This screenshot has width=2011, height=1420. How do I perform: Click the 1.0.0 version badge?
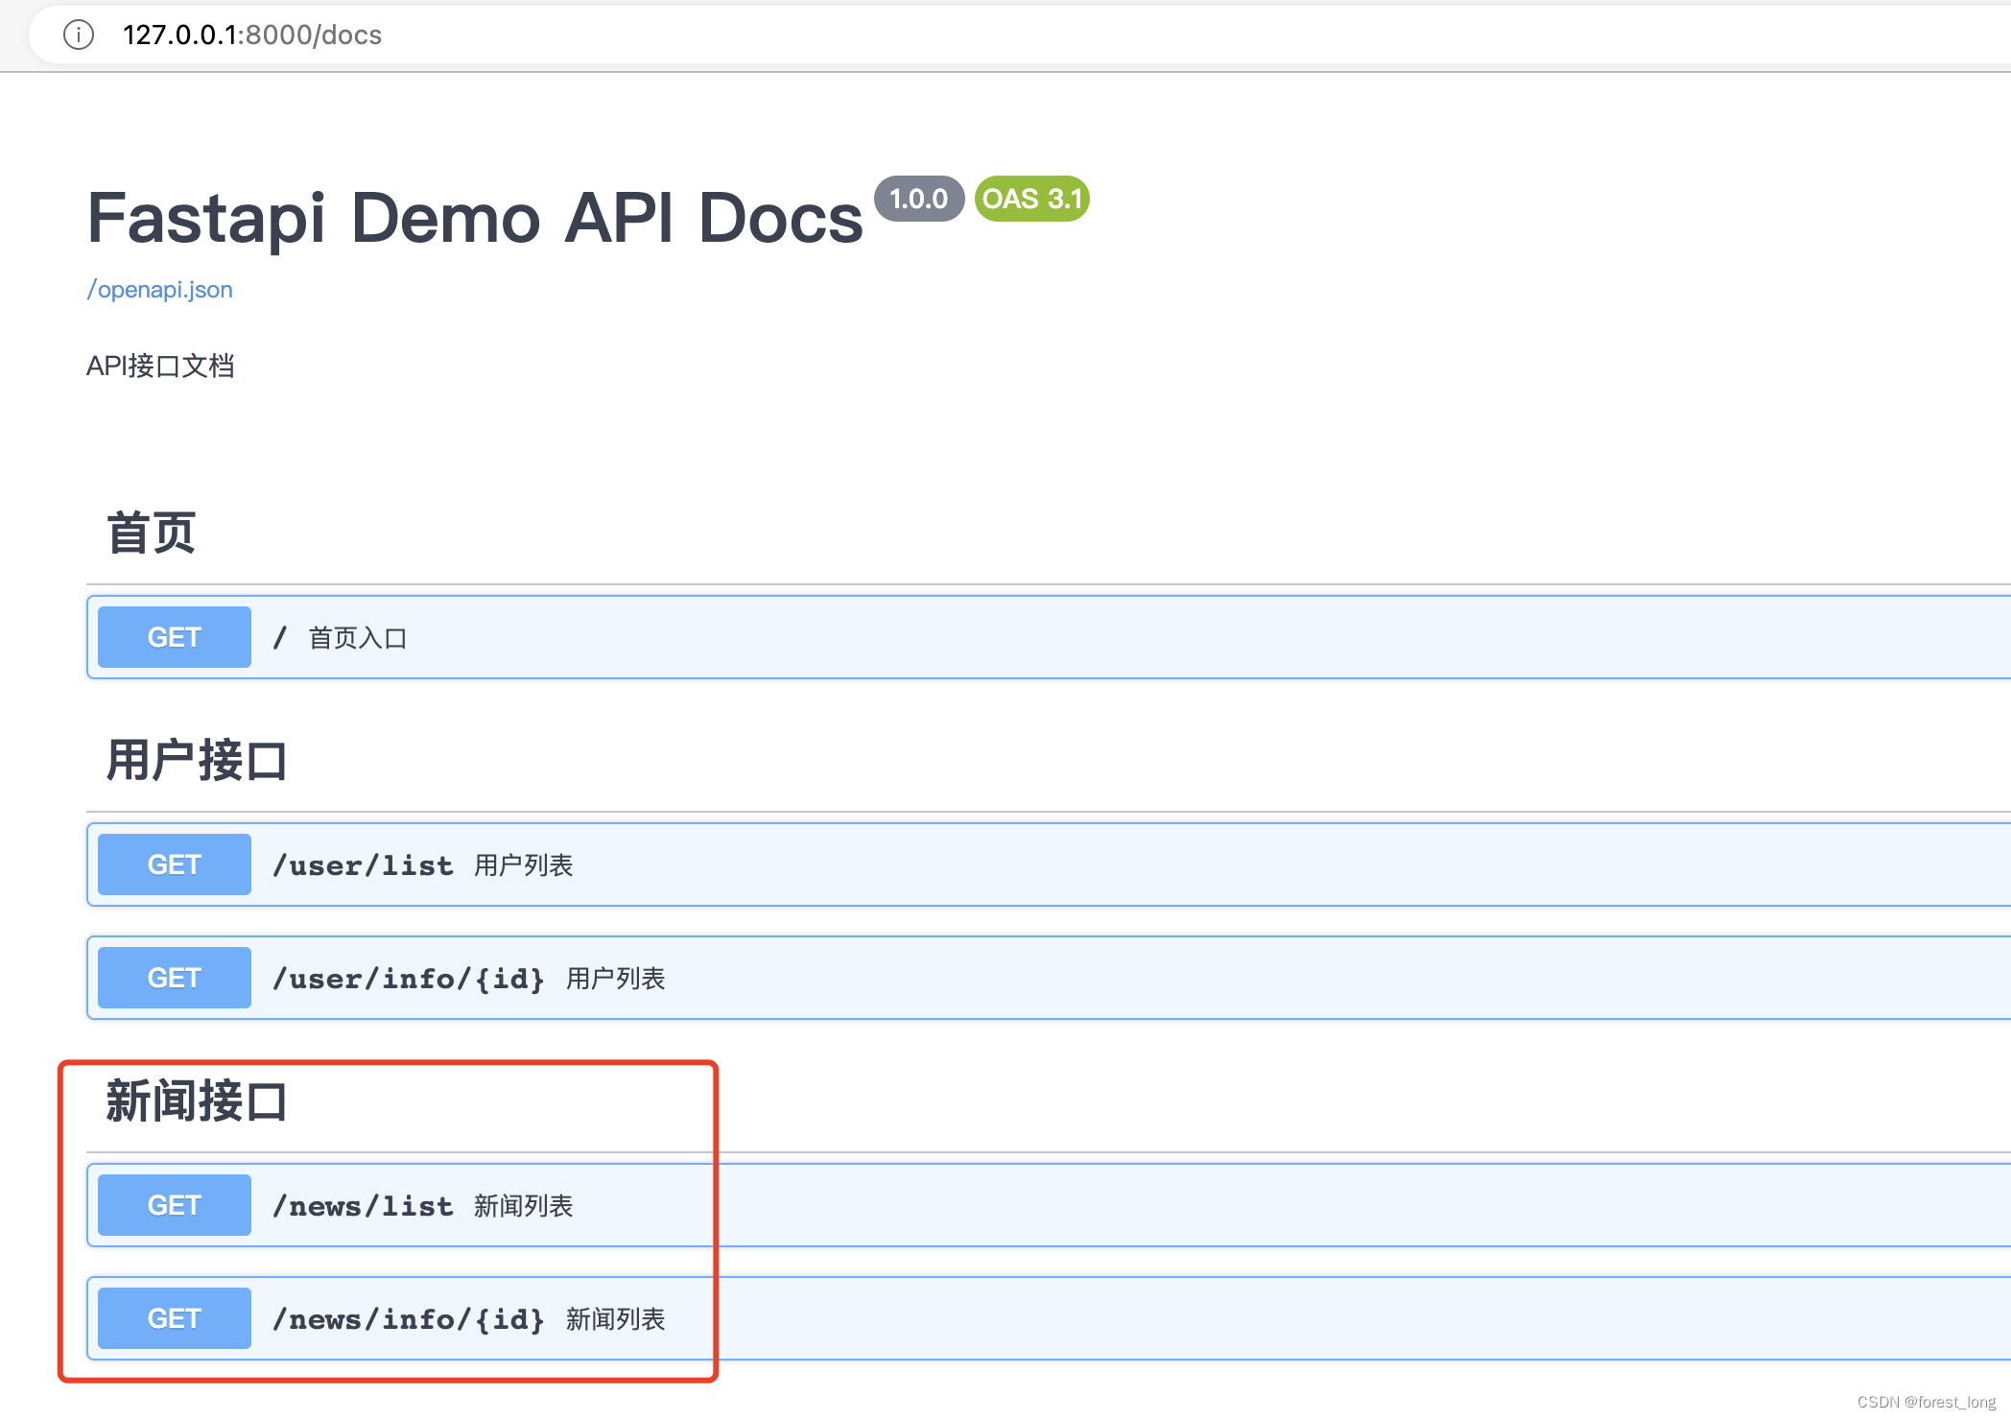(x=917, y=199)
